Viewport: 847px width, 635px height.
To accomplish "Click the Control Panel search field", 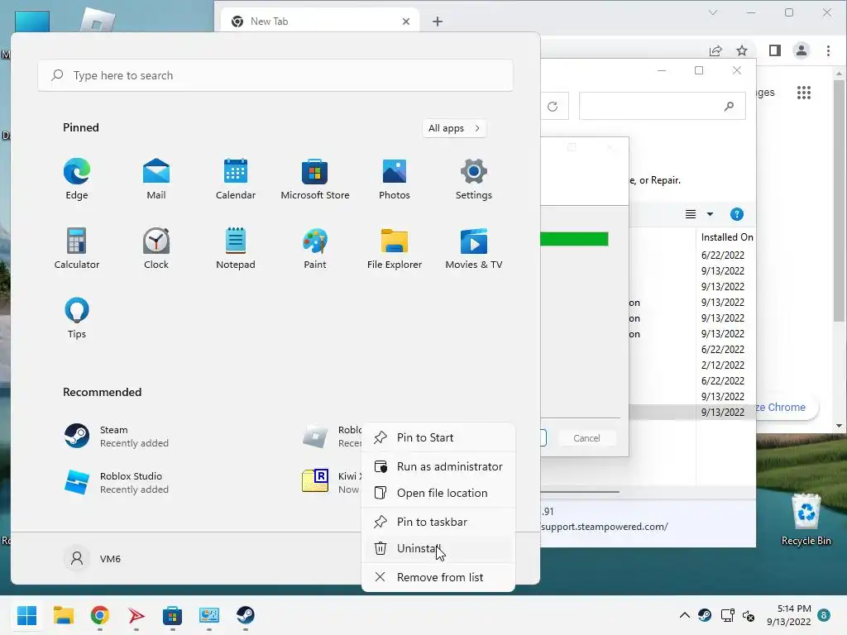I will point(663,107).
